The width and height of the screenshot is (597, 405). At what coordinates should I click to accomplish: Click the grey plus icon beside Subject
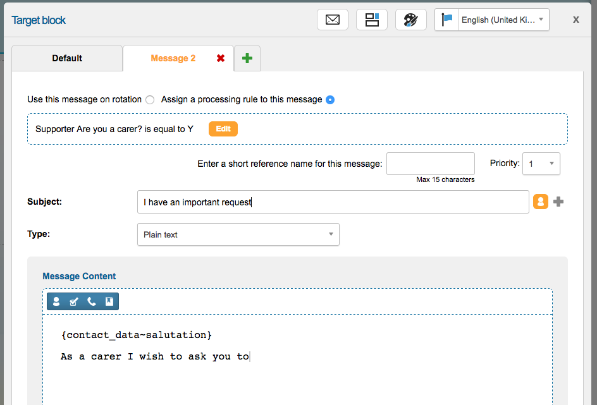(558, 202)
